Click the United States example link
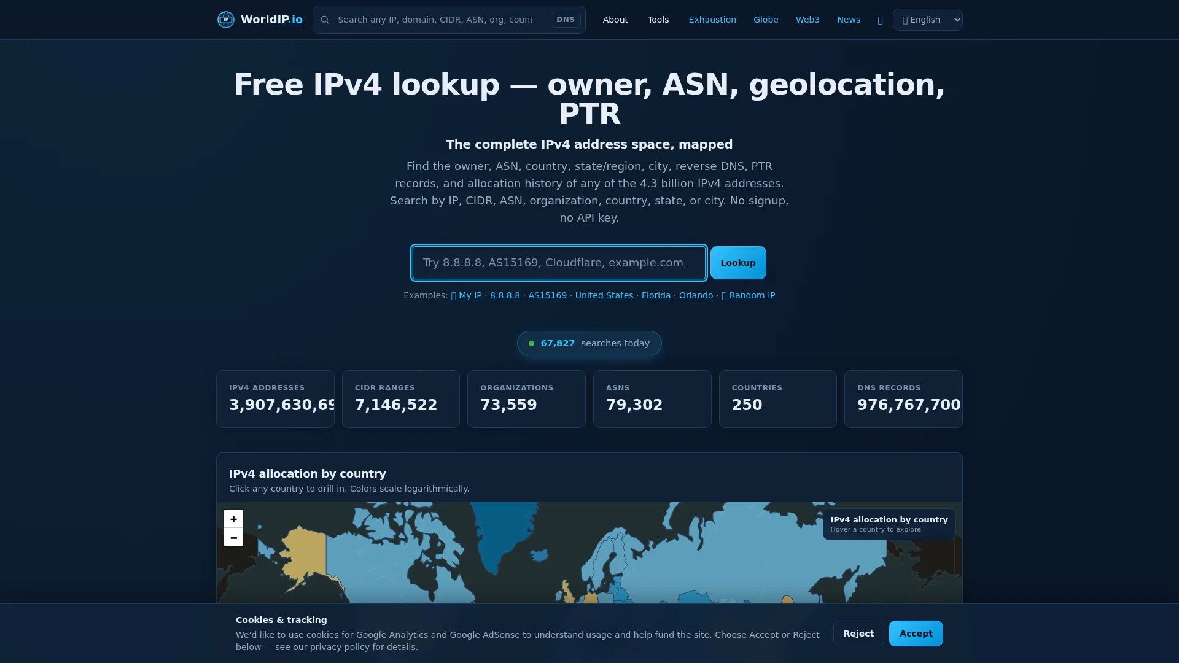This screenshot has height=663, width=1179. tap(604, 295)
